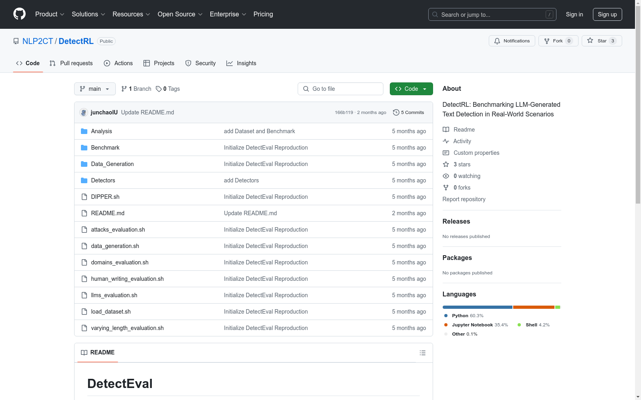Click the repository icon beside NLP2CT
Viewport: 641px width, 400px height.
[x=16, y=41]
